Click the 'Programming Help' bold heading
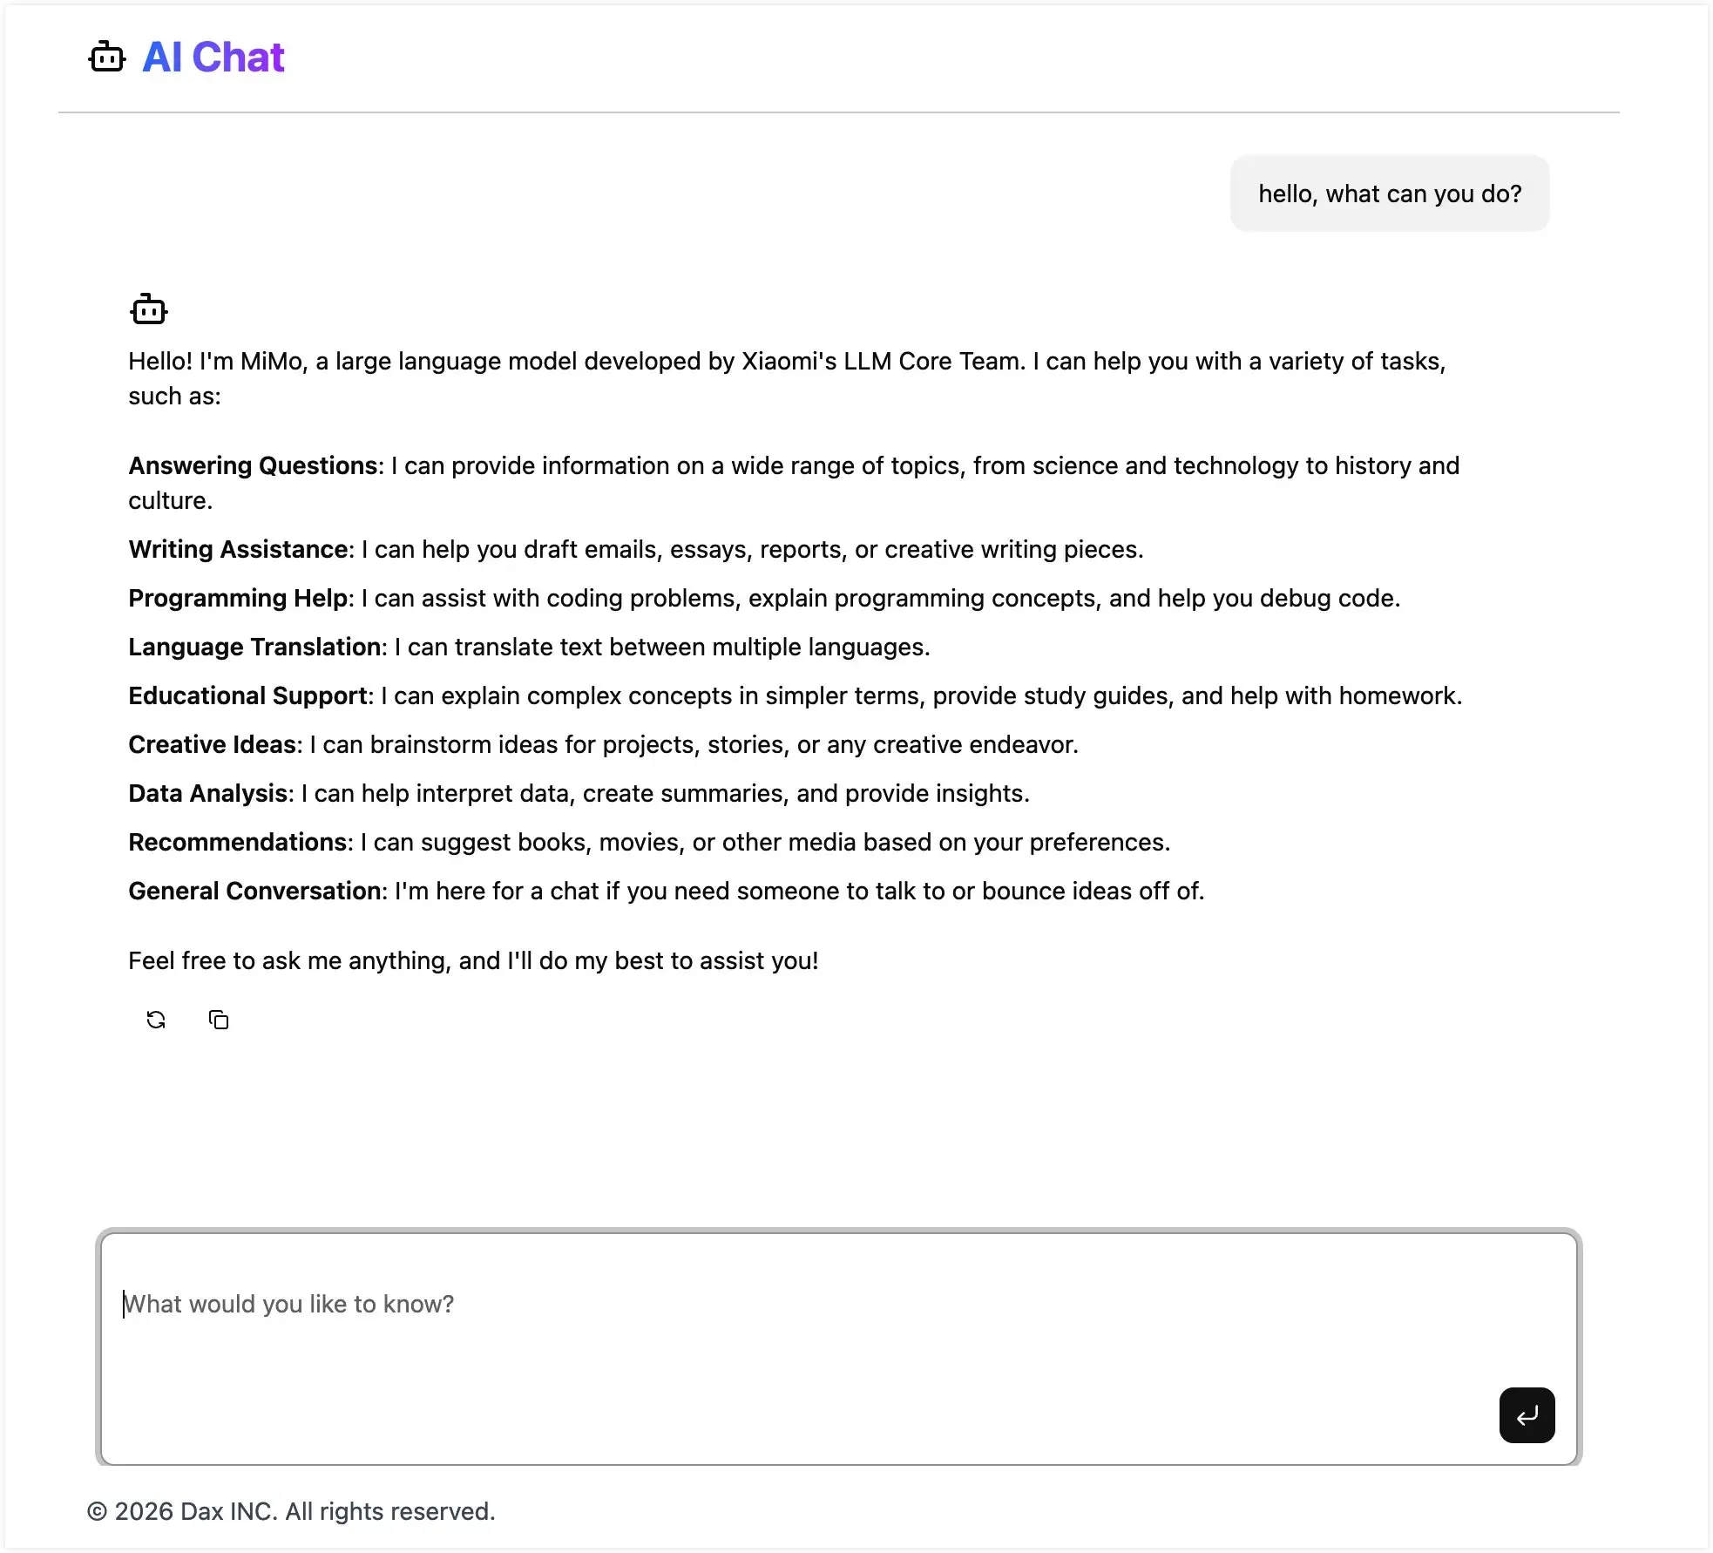This screenshot has height=1553, width=1713. pos(238,598)
